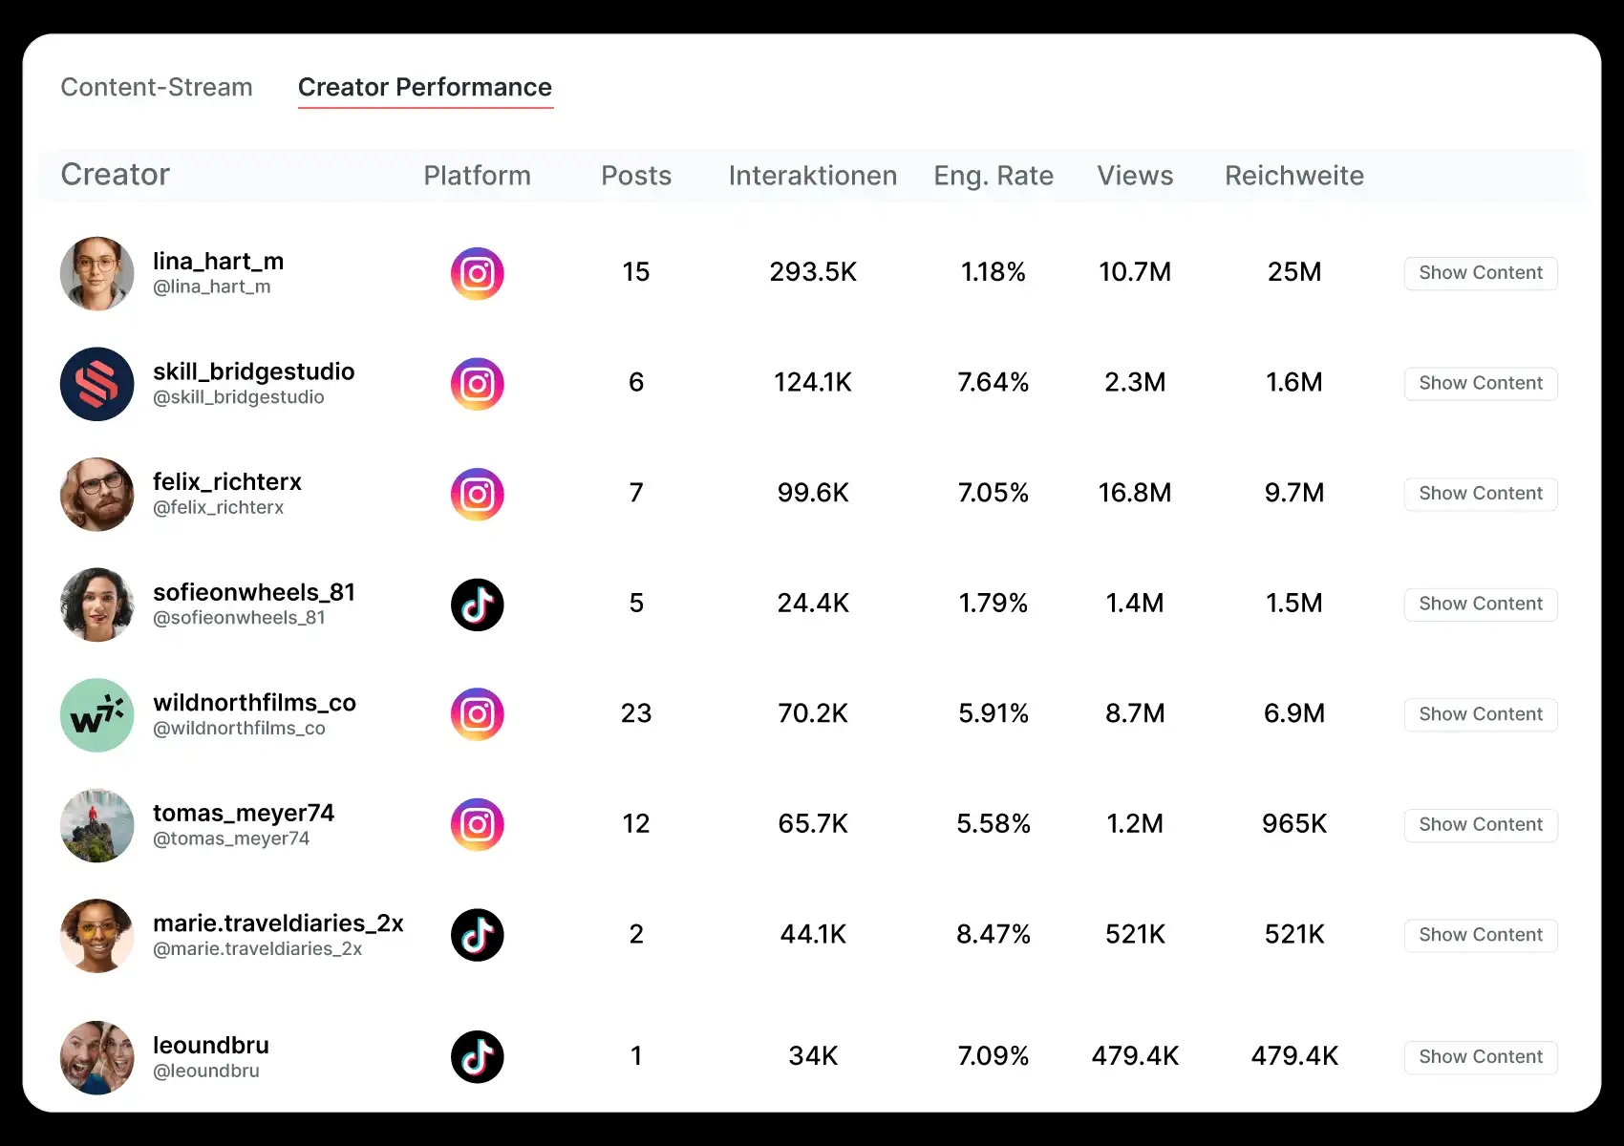This screenshot has width=1624, height=1146.
Task: Click the Instagram icon for tomas_meyer74
Action: coord(478,825)
